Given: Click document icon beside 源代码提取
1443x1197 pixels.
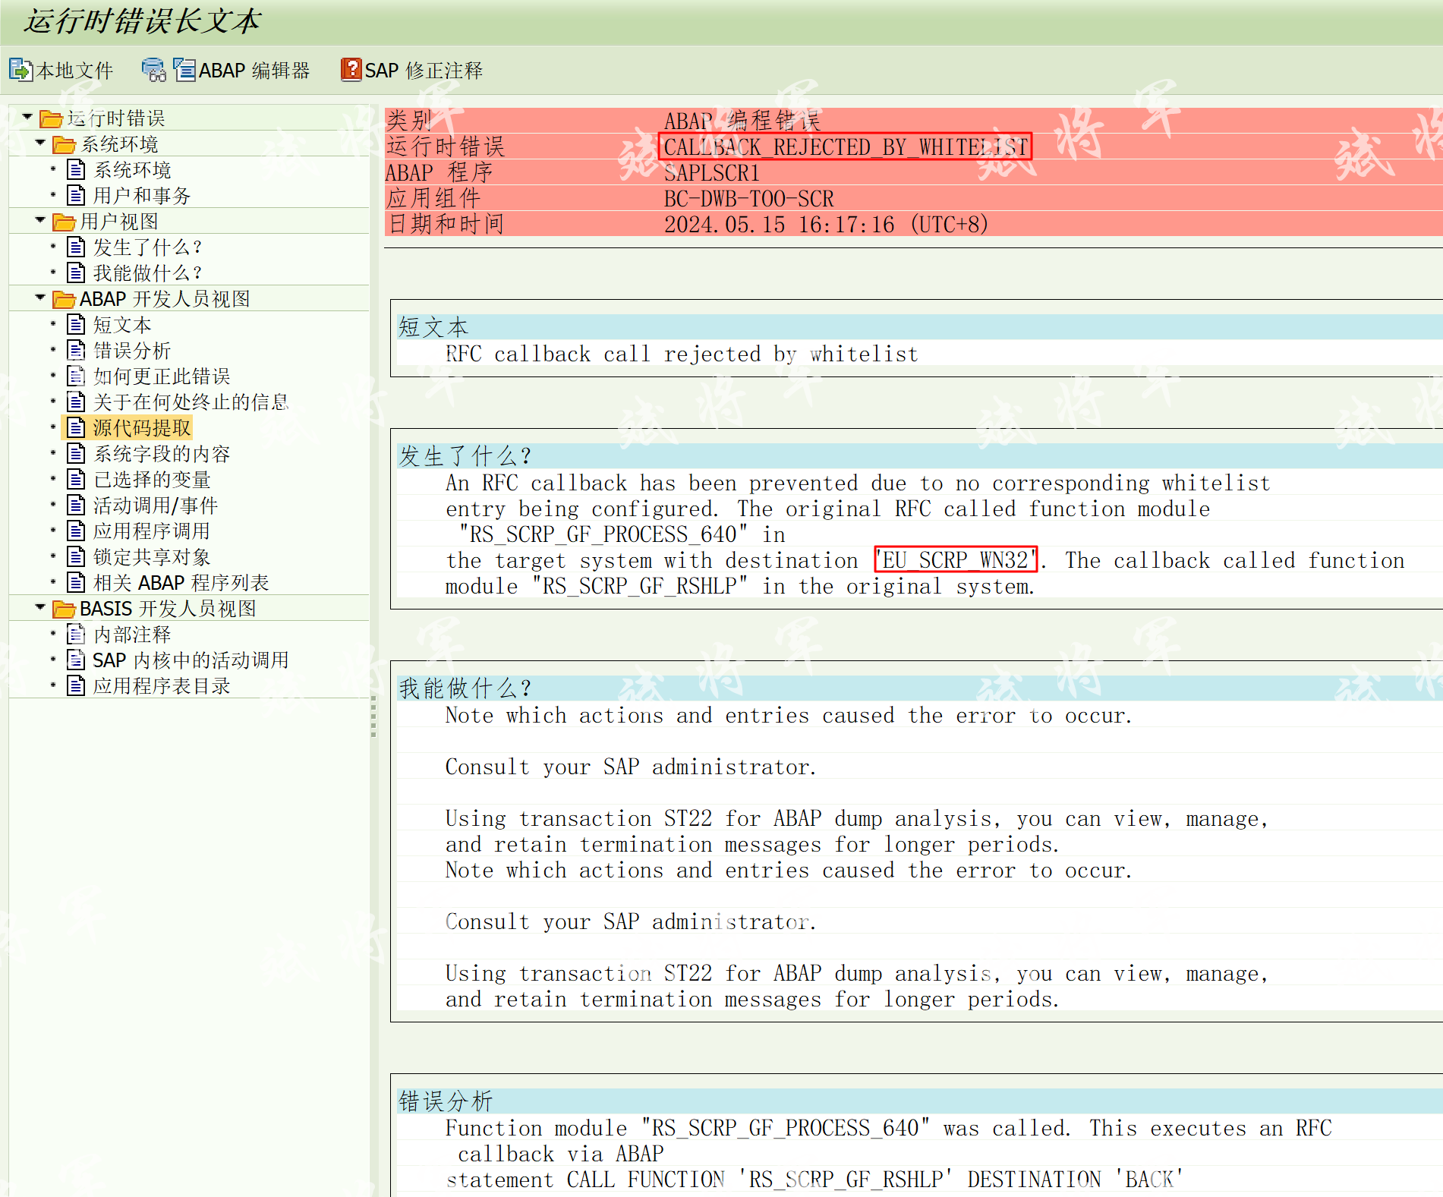Looking at the screenshot, I should point(76,427).
